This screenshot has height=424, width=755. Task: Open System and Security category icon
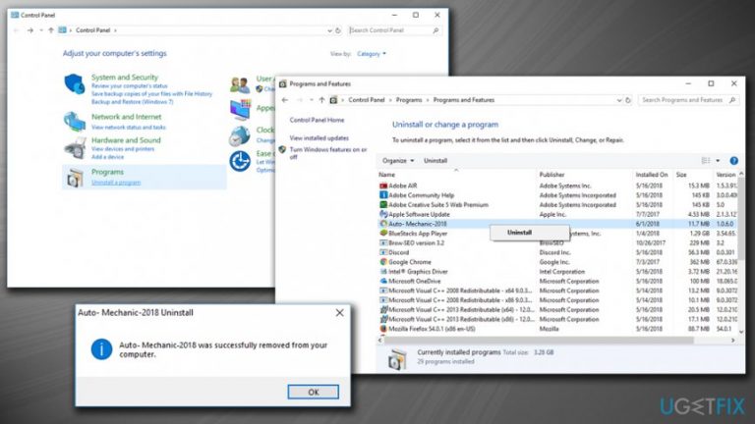pos(75,83)
